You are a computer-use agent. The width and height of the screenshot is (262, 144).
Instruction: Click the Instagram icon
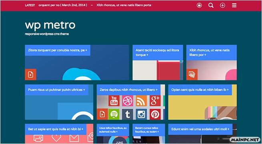tap(141, 114)
